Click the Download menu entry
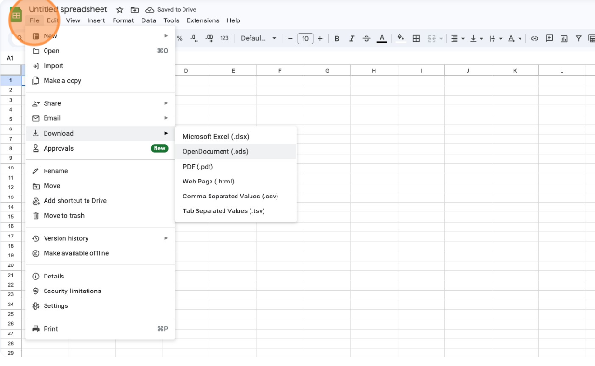The image size is (595, 366). point(101,133)
